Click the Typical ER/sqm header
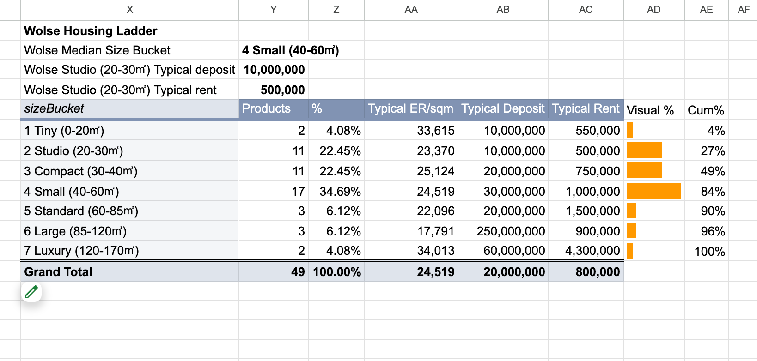757x361 pixels. click(x=411, y=109)
